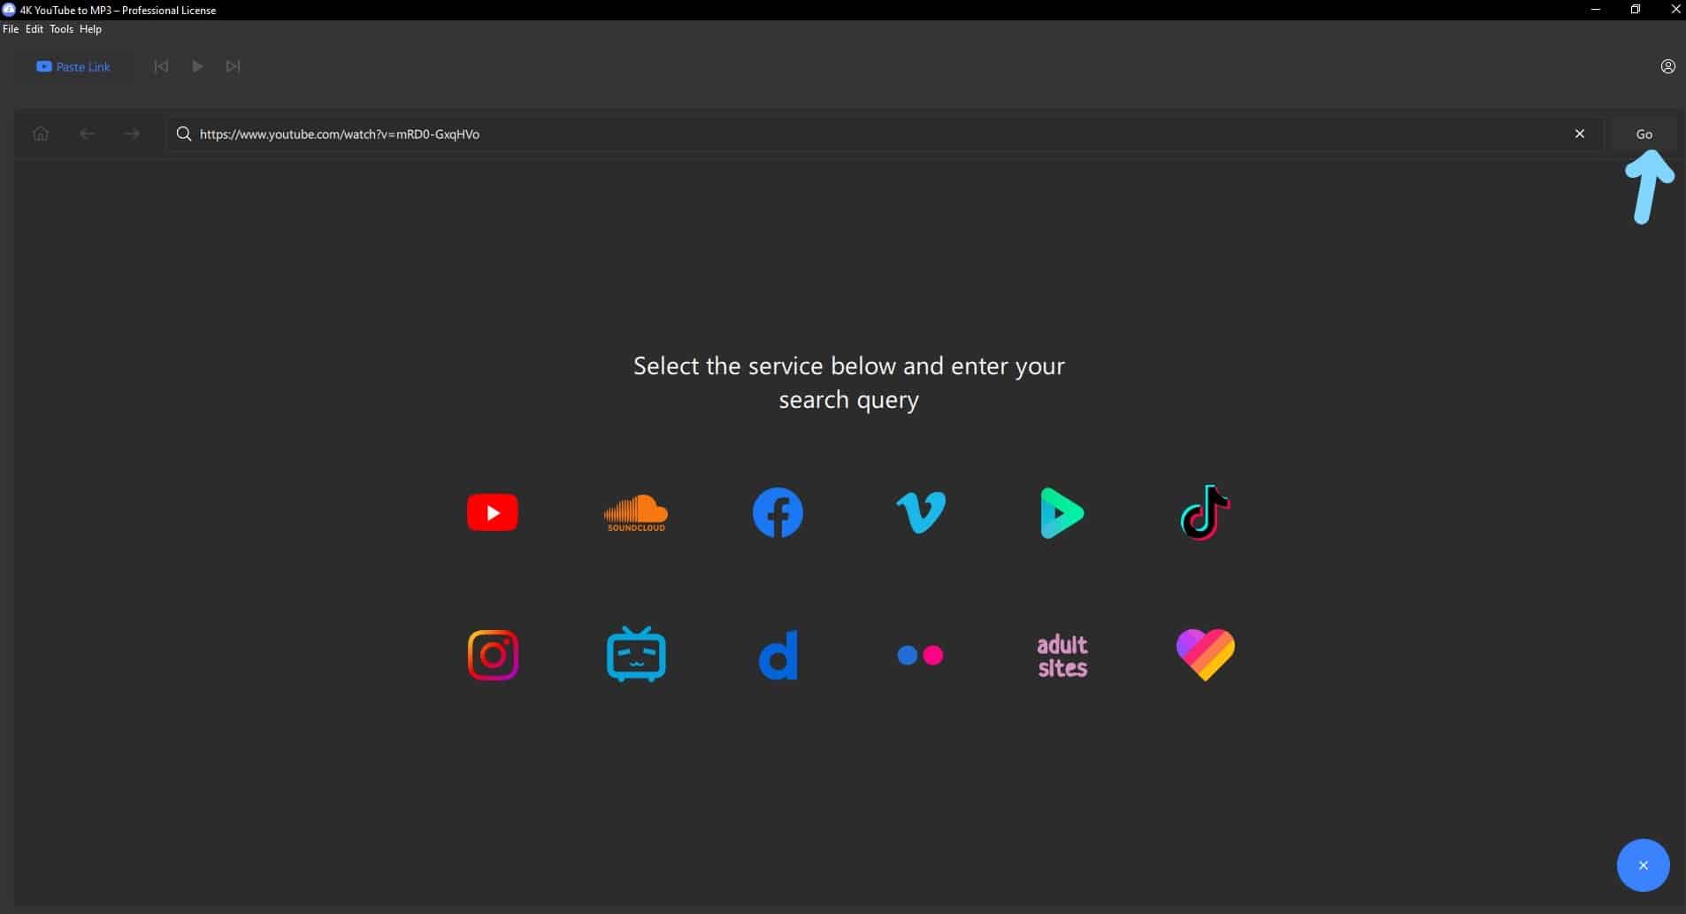Select the adult sites option
Viewport: 1686px width, 914px height.
point(1062,656)
